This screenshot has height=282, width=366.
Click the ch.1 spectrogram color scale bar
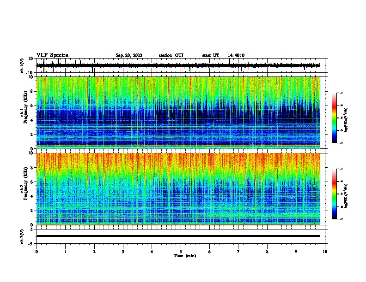click(x=335, y=118)
